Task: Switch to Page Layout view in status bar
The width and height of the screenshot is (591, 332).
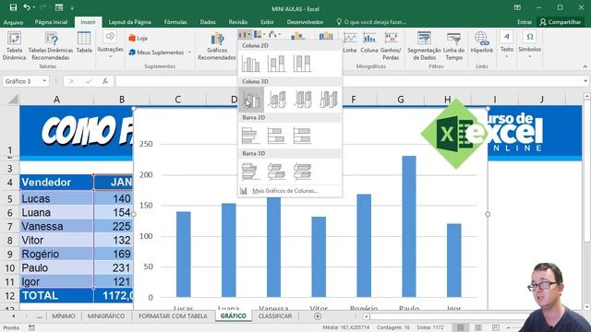Action: [x=478, y=328]
